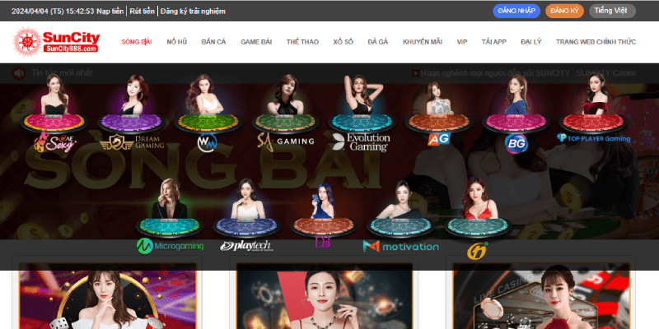Go to KHUYẾN MÃI promotions
The height and width of the screenshot is (329, 659).
pyautogui.click(x=423, y=42)
